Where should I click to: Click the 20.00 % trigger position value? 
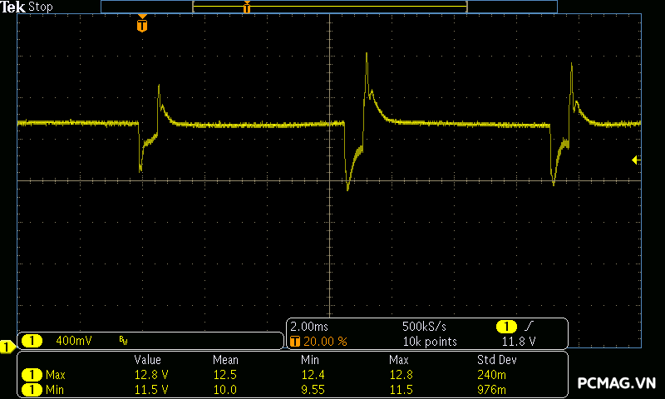point(325,342)
